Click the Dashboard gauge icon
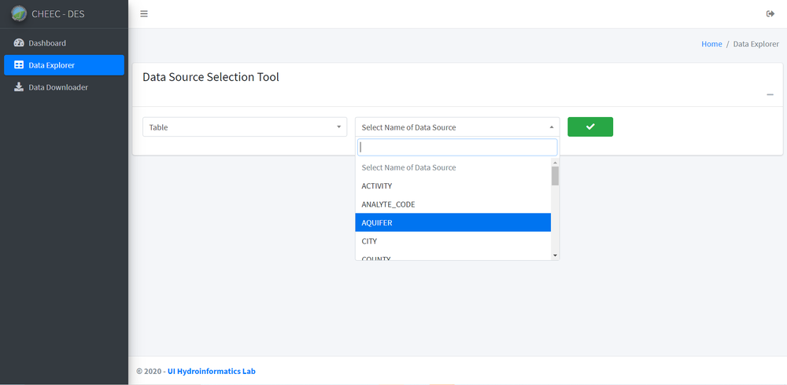The image size is (787, 385). point(19,43)
